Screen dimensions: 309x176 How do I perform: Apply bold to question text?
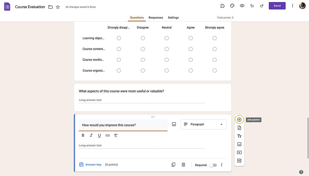tap(83, 136)
